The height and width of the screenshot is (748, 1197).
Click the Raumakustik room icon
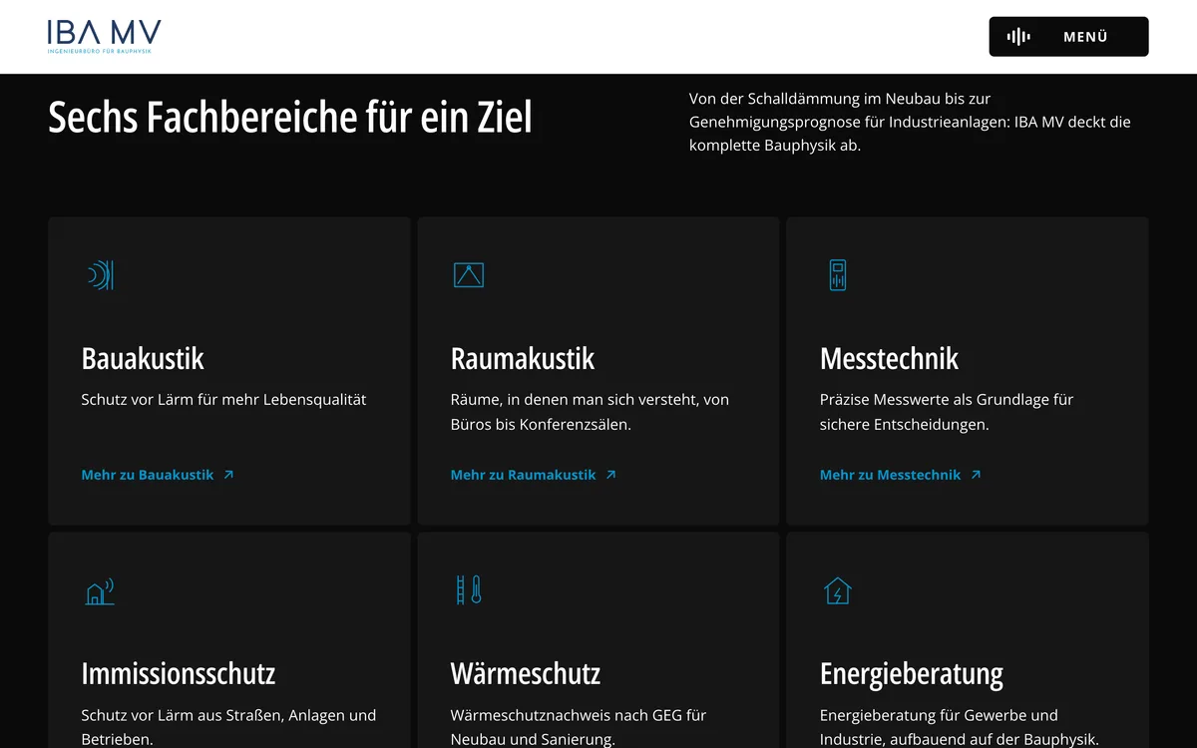(469, 274)
